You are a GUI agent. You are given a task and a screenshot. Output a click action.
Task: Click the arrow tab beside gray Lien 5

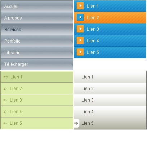(77, 123)
